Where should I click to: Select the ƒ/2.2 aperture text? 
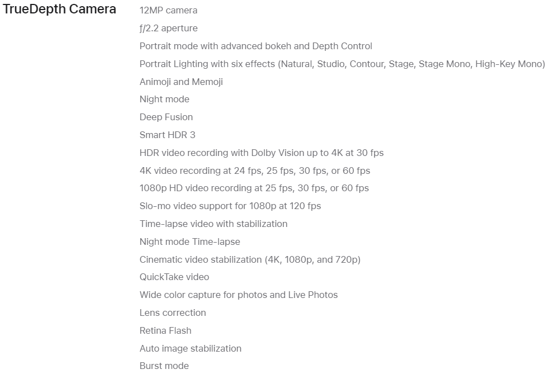point(168,29)
